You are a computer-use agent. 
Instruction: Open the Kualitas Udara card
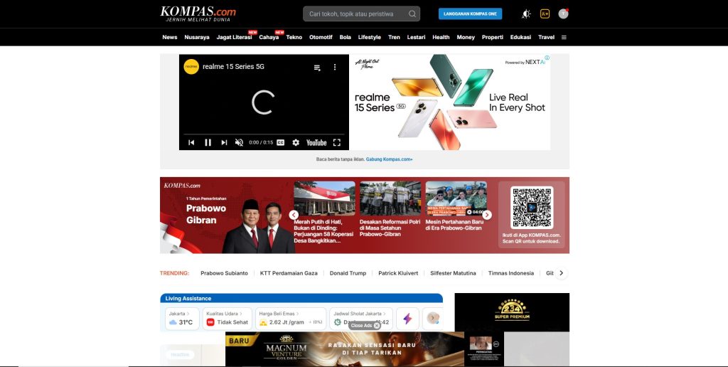(x=227, y=319)
